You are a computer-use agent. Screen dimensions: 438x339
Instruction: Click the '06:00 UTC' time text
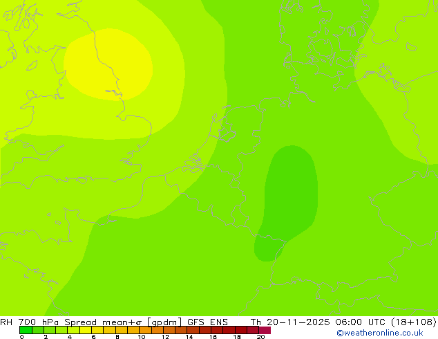[361, 322]
